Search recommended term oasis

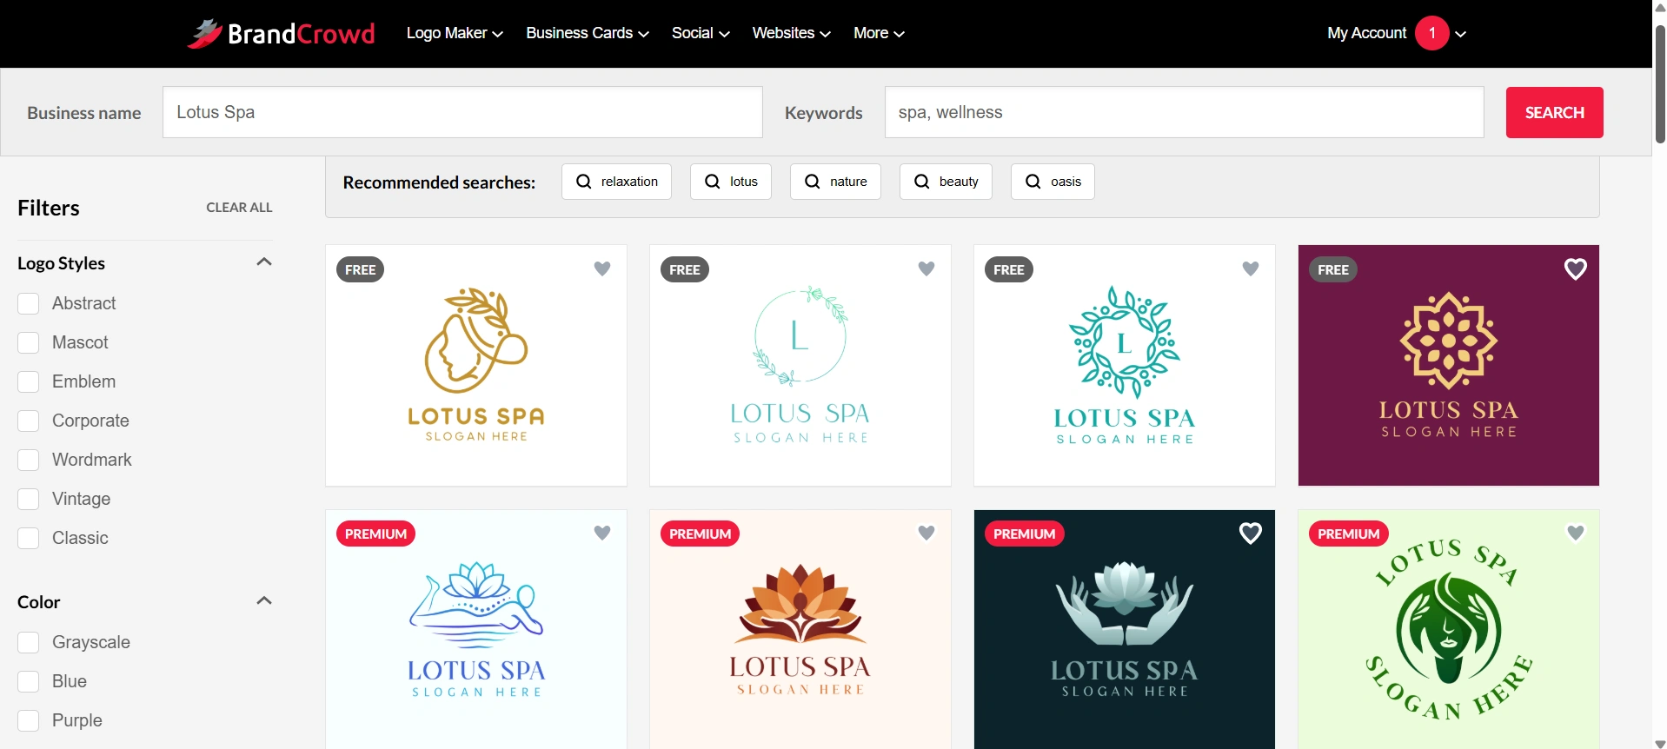point(1053,182)
